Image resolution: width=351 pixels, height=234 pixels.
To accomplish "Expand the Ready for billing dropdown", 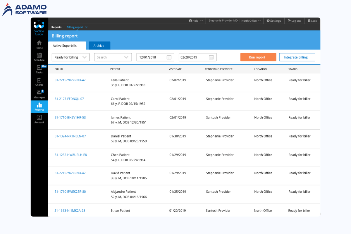I will (71, 57).
